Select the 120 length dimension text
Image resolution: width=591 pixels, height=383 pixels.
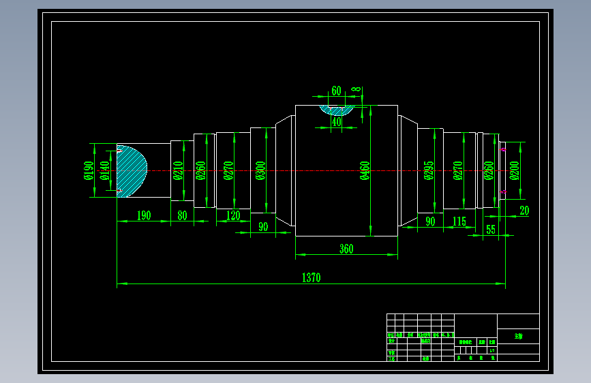click(x=233, y=215)
